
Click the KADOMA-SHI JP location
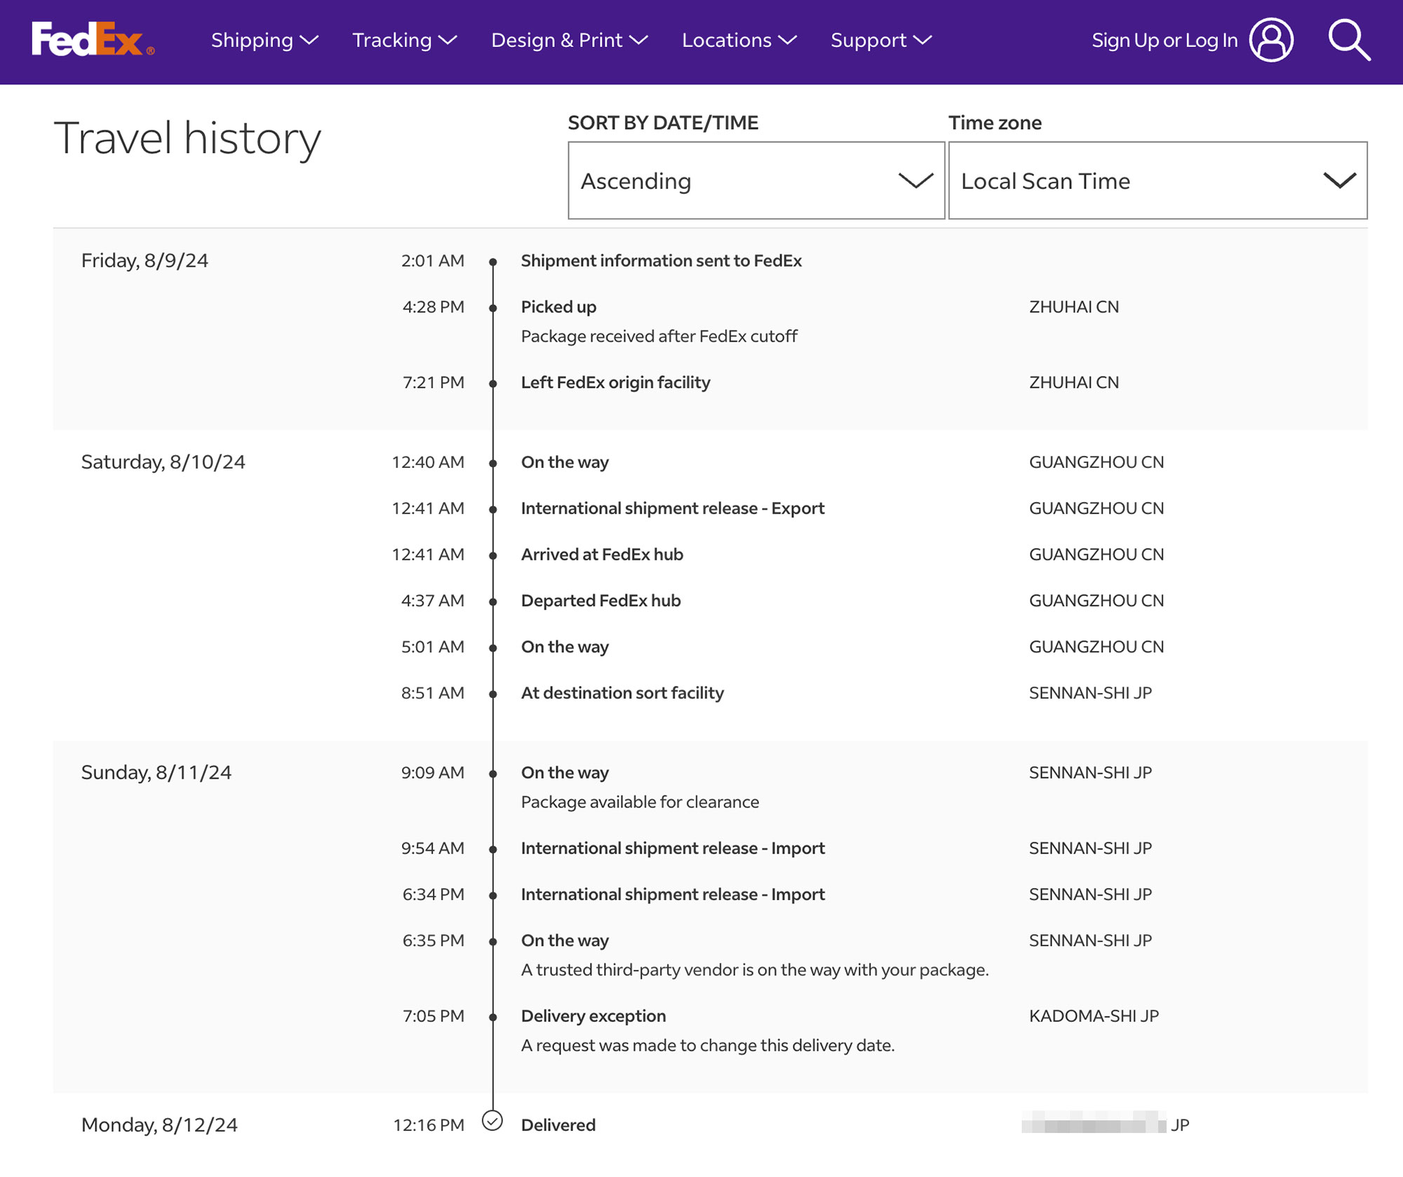1094,1016
